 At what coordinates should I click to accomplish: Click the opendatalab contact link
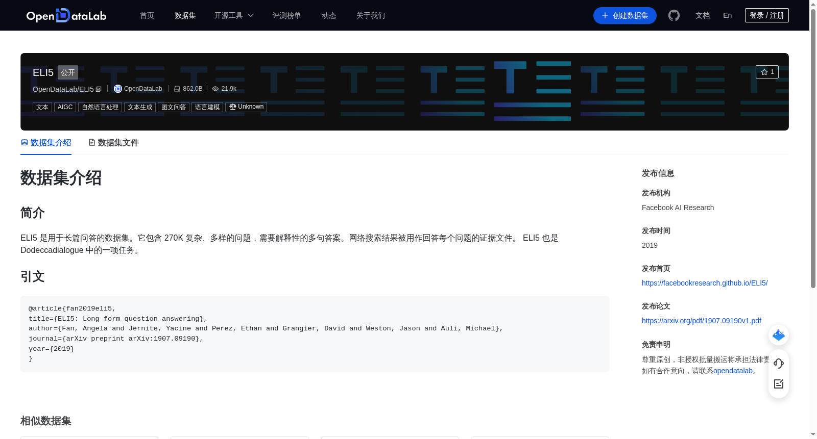point(733,371)
